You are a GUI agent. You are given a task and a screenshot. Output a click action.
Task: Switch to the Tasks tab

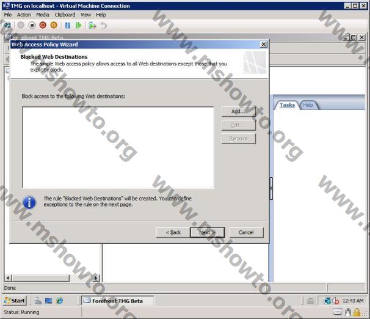287,105
